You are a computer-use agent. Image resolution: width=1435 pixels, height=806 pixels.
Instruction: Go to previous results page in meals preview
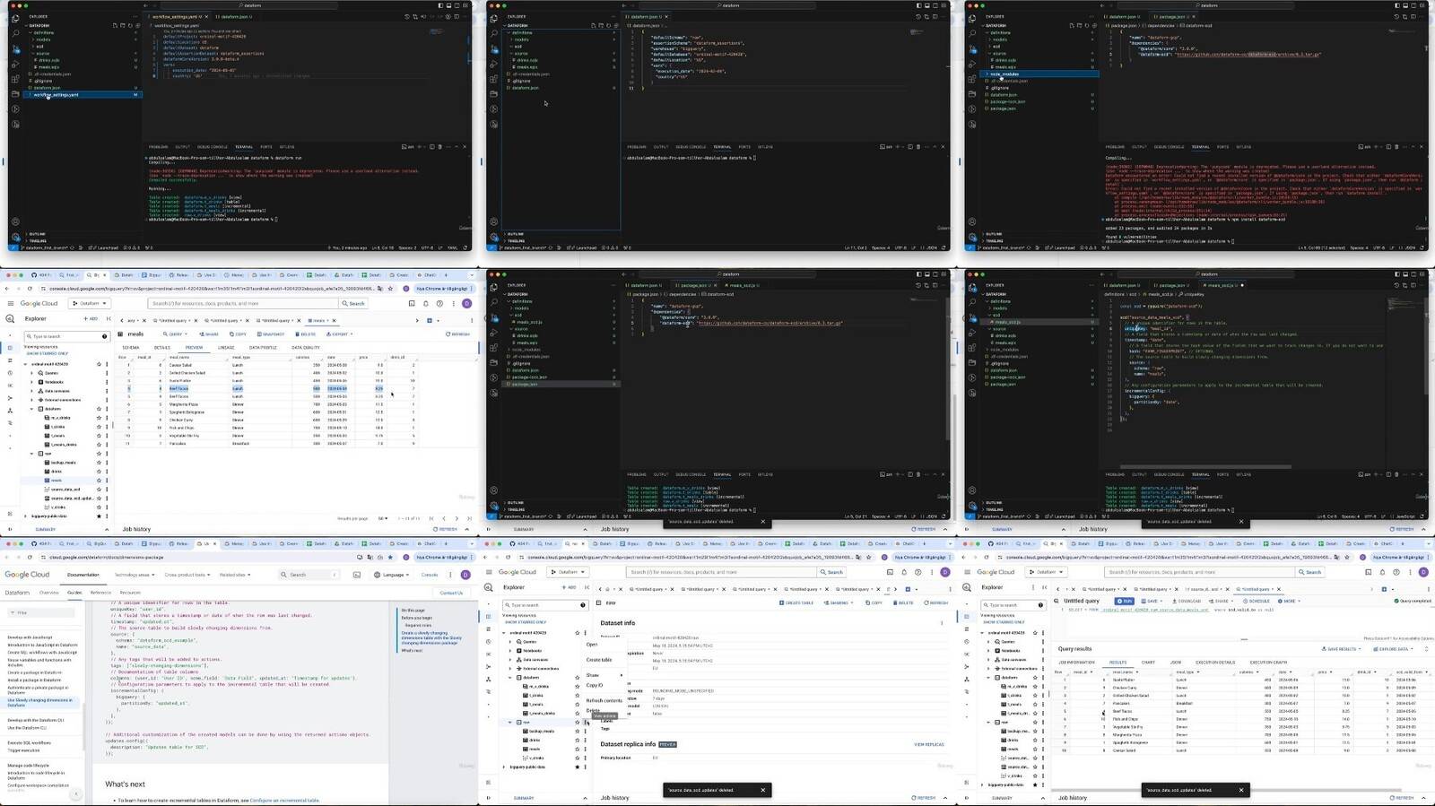[x=444, y=518]
